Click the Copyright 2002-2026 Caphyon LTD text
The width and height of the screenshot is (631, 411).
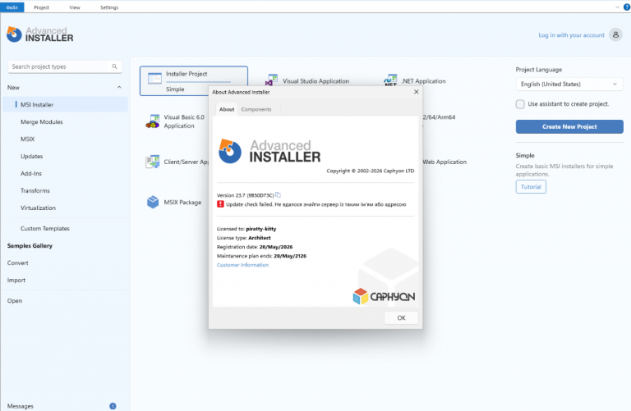pos(371,171)
